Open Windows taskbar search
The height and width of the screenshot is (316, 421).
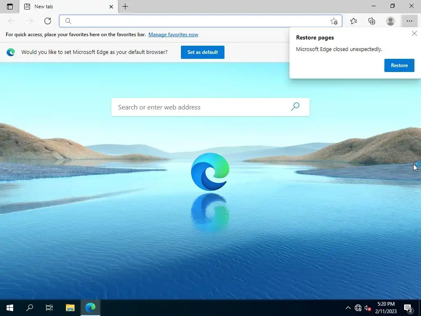click(x=30, y=307)
